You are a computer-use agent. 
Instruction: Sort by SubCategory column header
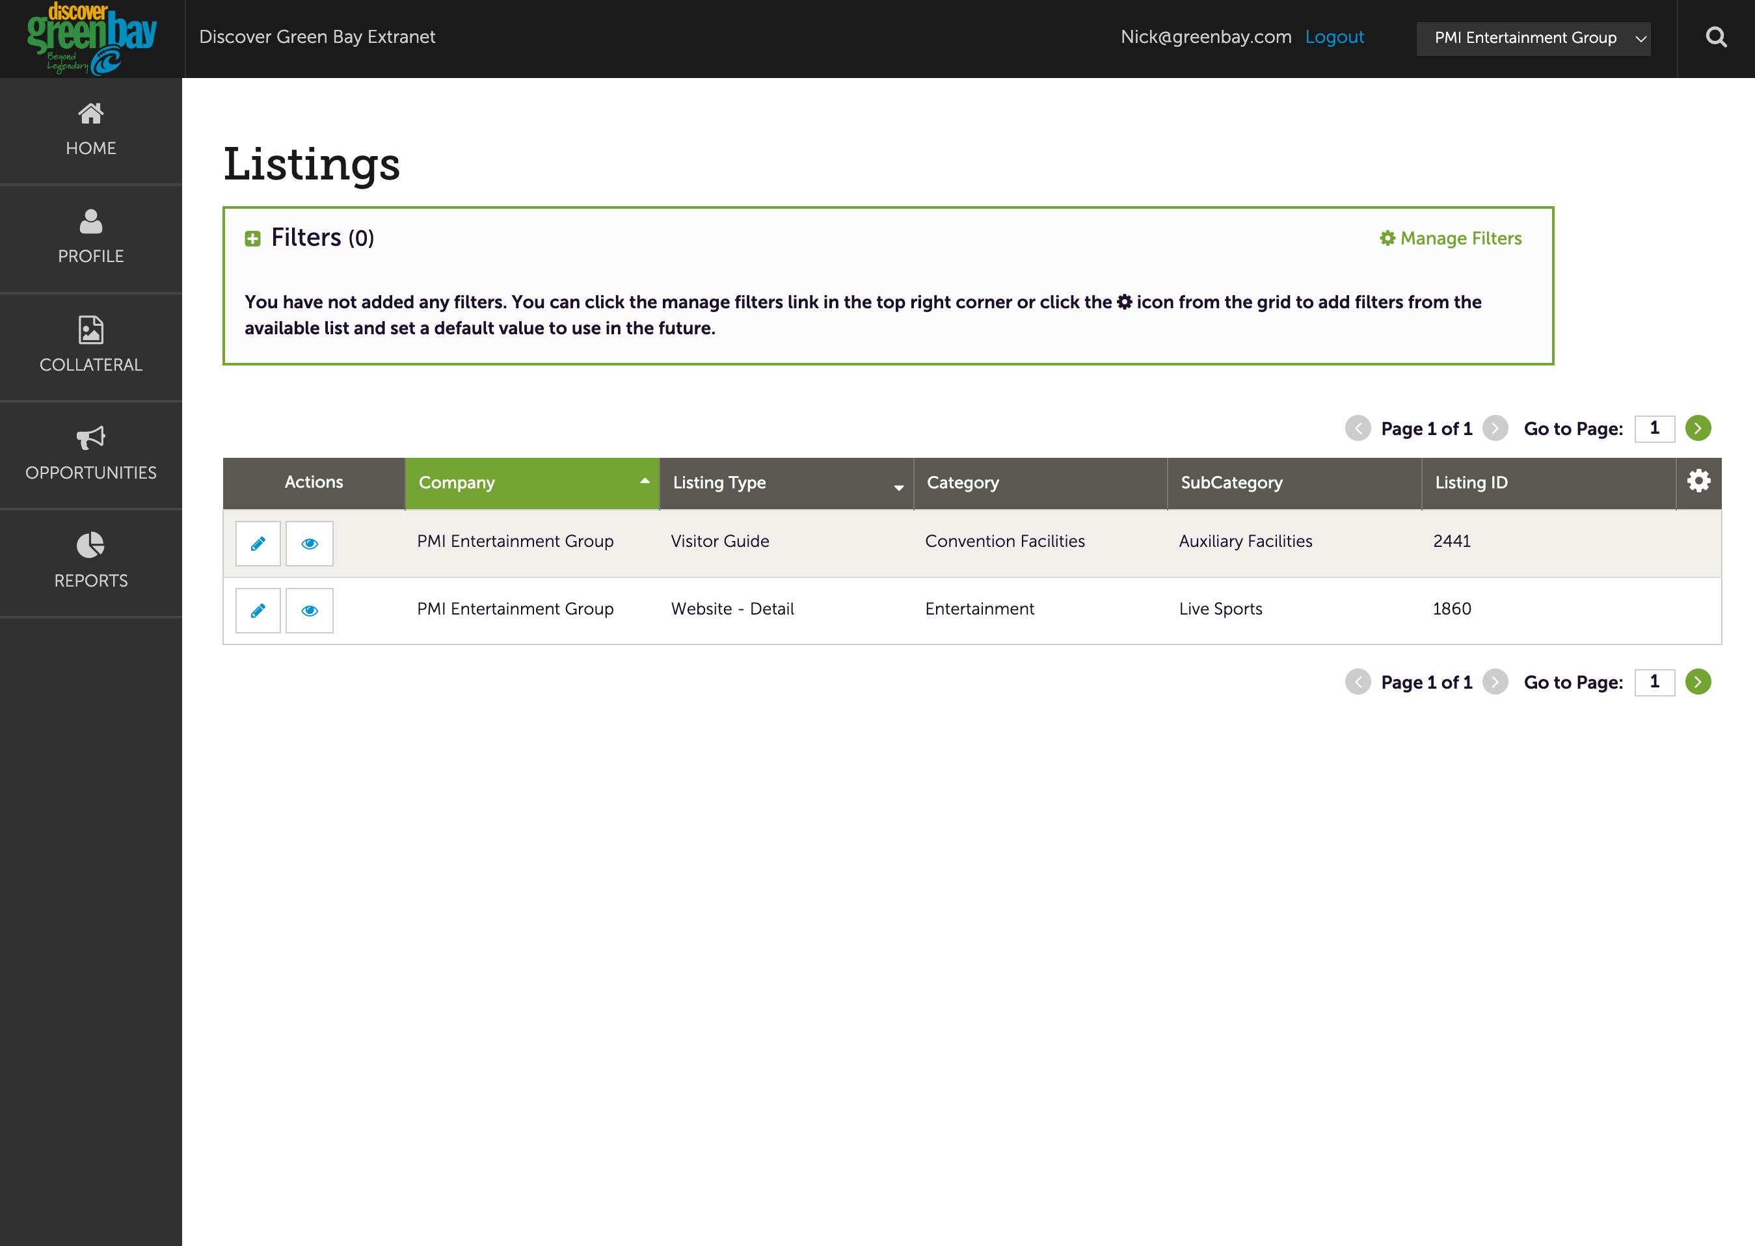(1294, 483)
